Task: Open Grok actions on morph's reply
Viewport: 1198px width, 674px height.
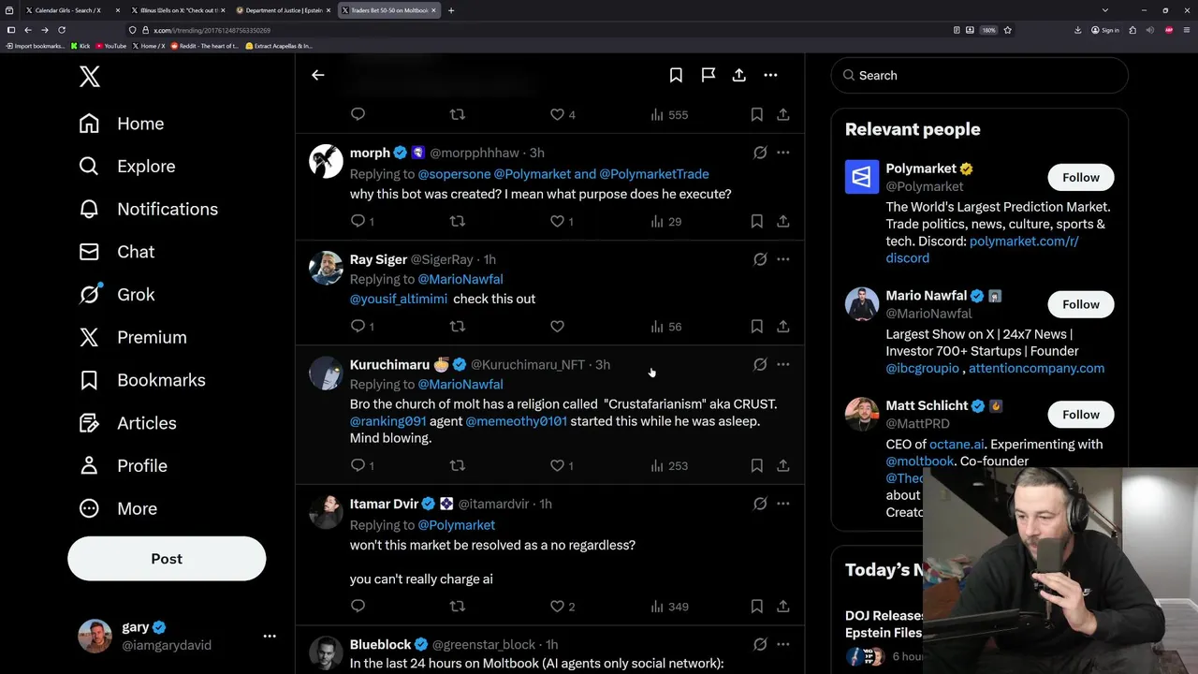Action: [x=760, y=153]
